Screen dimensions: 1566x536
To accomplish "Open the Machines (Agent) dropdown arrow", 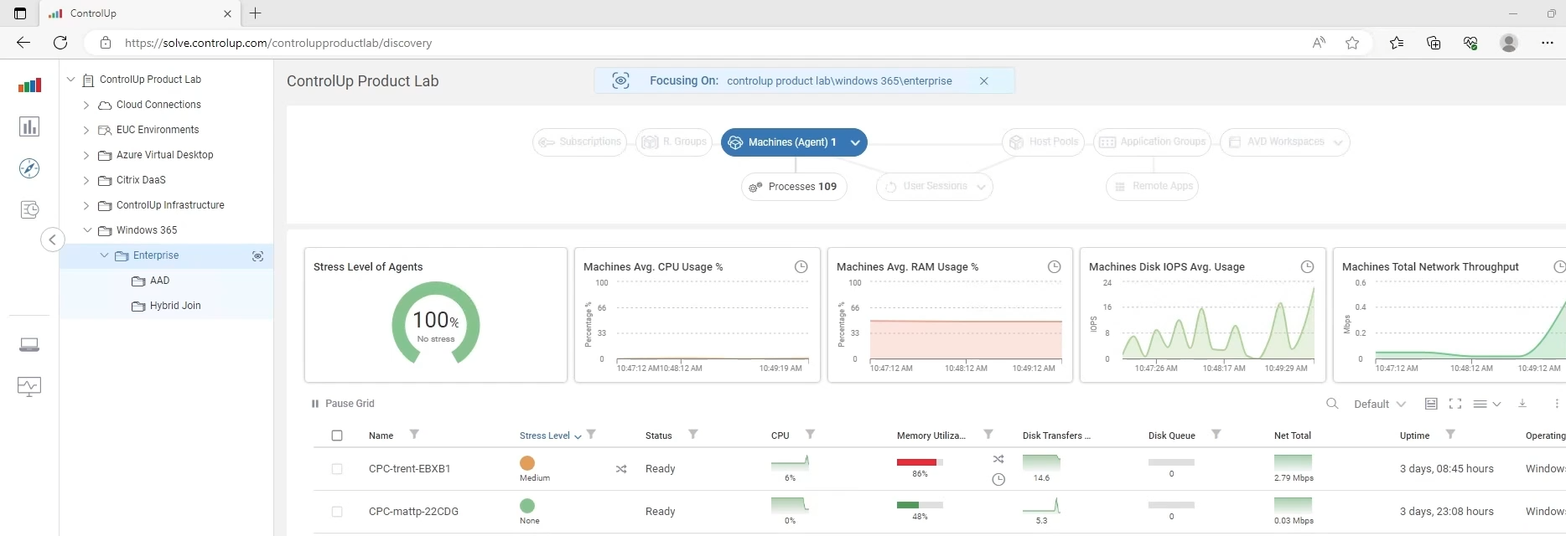I will coord(855,142).
